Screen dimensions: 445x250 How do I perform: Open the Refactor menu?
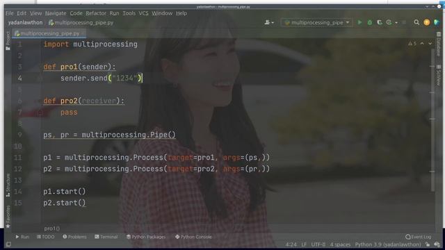pyautogui.click(x=96, y=13)
